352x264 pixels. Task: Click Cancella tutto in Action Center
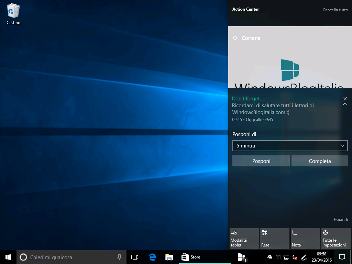coord(335,10)
